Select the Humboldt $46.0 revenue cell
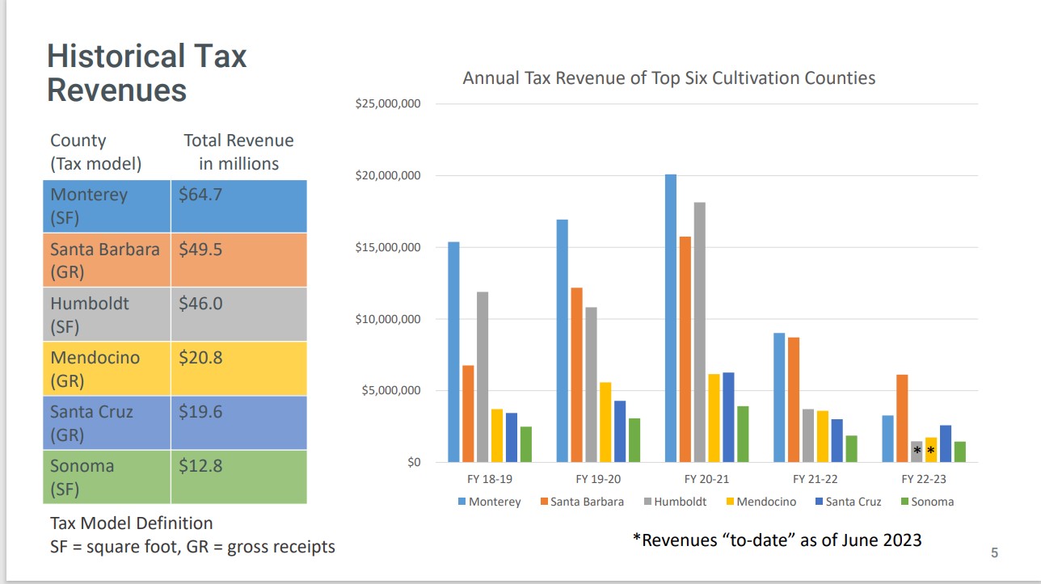 pos(238,314)
